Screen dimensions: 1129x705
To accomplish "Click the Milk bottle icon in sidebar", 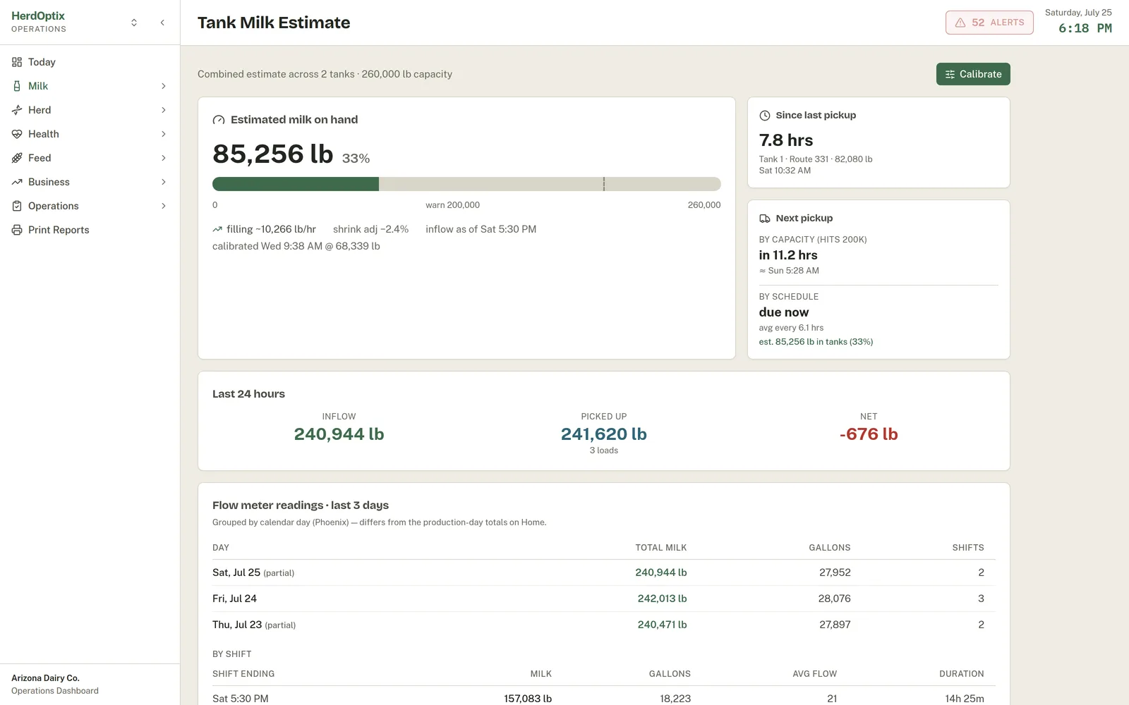I will (x=17, y=86).
